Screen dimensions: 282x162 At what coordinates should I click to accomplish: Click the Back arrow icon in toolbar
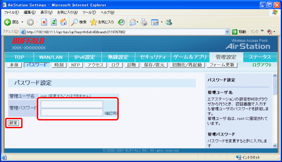(x=7, y=22)
